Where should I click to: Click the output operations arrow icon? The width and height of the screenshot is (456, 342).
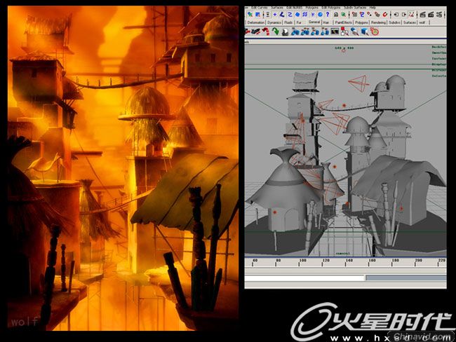404,15
